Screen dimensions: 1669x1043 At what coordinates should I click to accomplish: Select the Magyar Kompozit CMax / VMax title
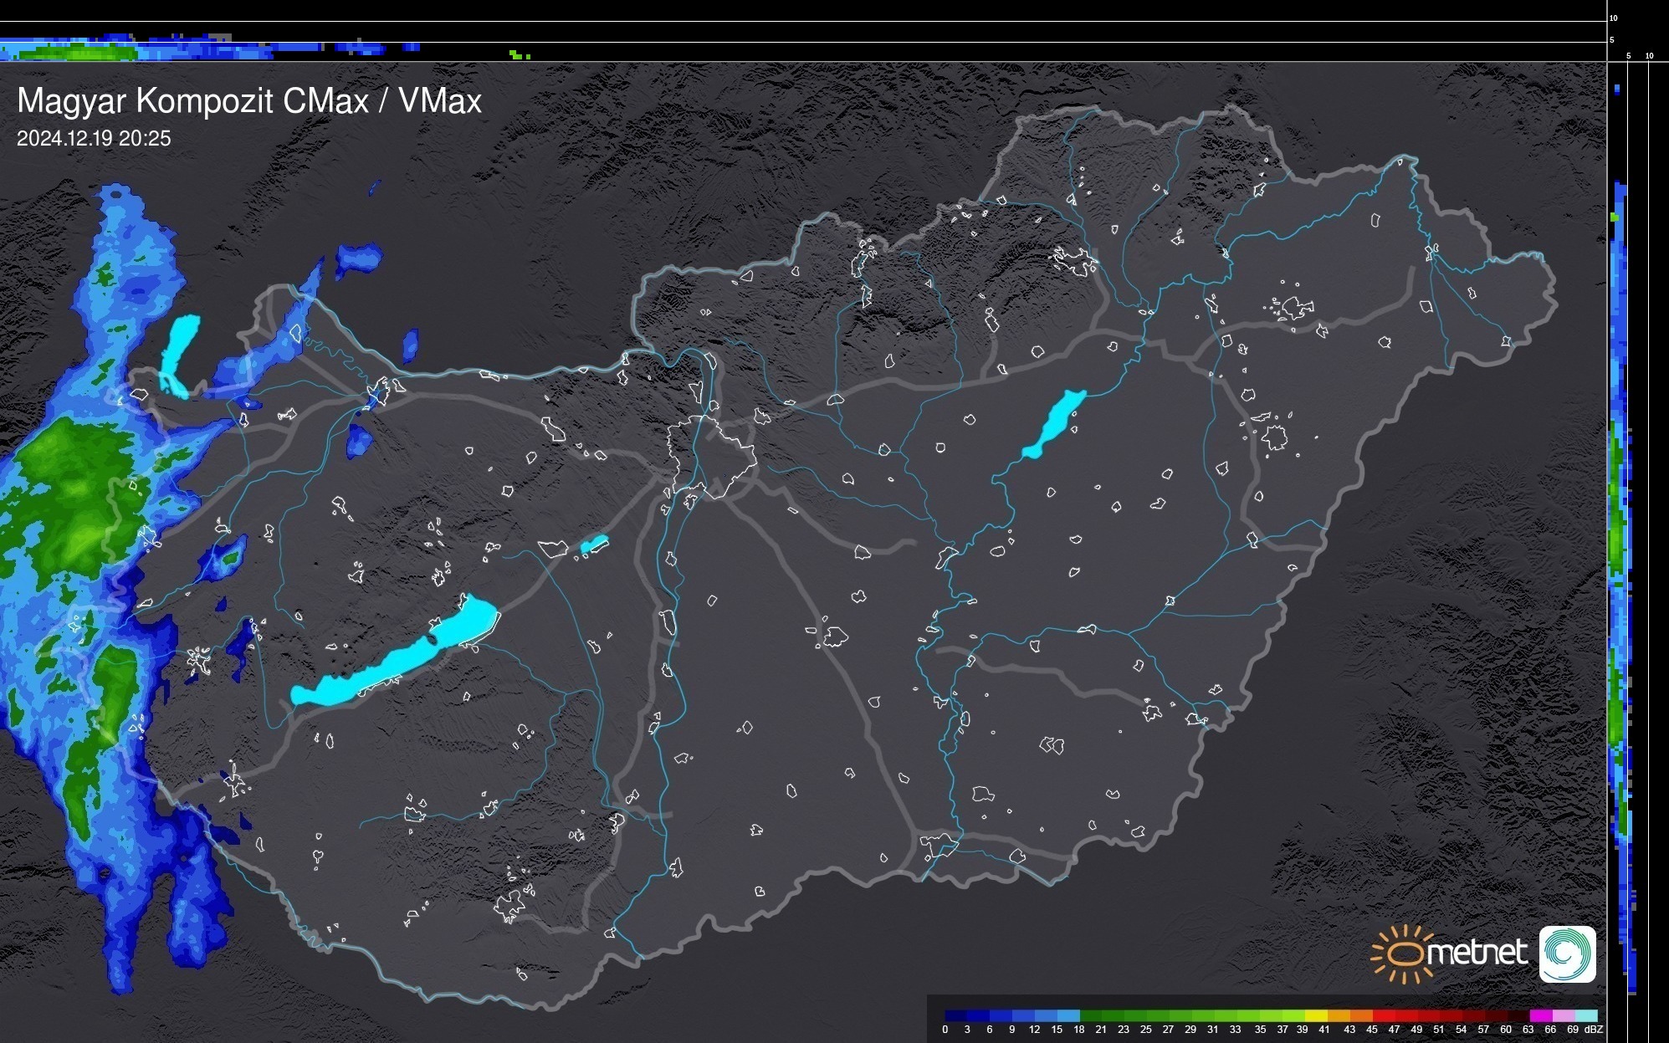(249, 101)
